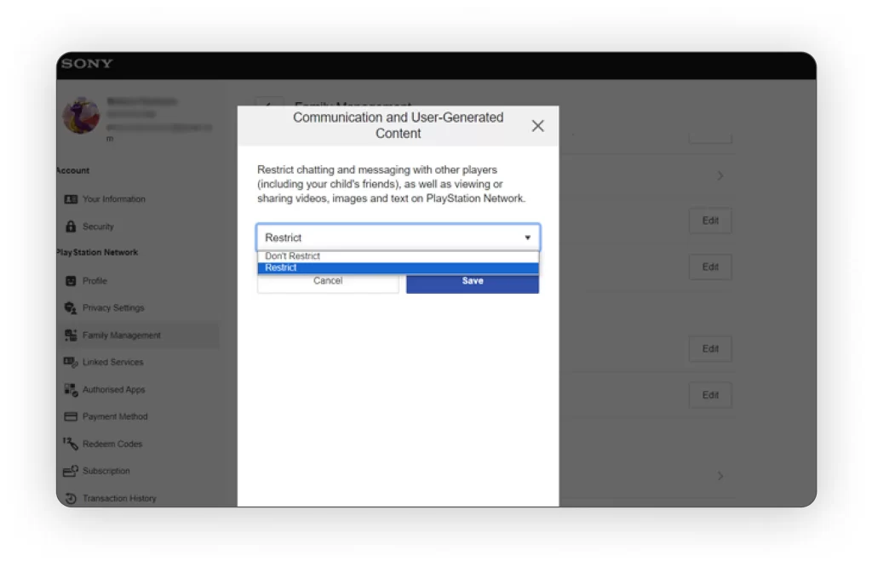Click the Redeem Codes icon
Screen dimensions: 872x567
coord(71,444)
